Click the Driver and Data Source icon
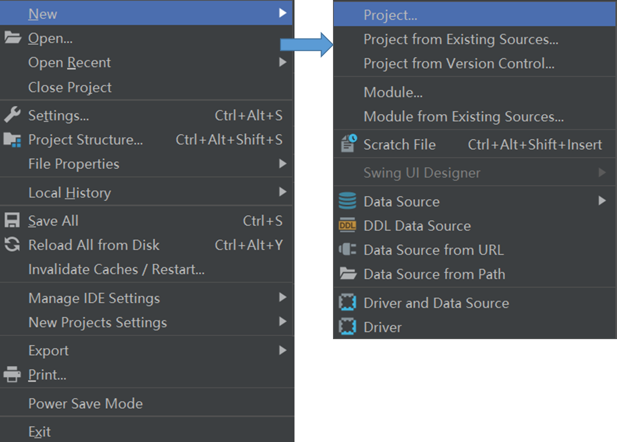The width and height of the screenshot is (617, 442). click(347, 303)
